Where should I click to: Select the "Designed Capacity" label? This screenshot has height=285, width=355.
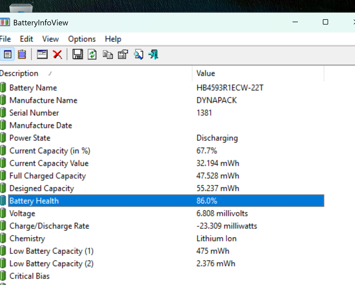coord(42,188)
